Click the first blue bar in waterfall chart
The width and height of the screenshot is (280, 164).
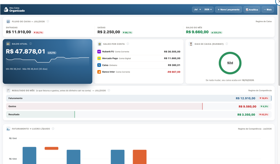[x=29, y=155]
